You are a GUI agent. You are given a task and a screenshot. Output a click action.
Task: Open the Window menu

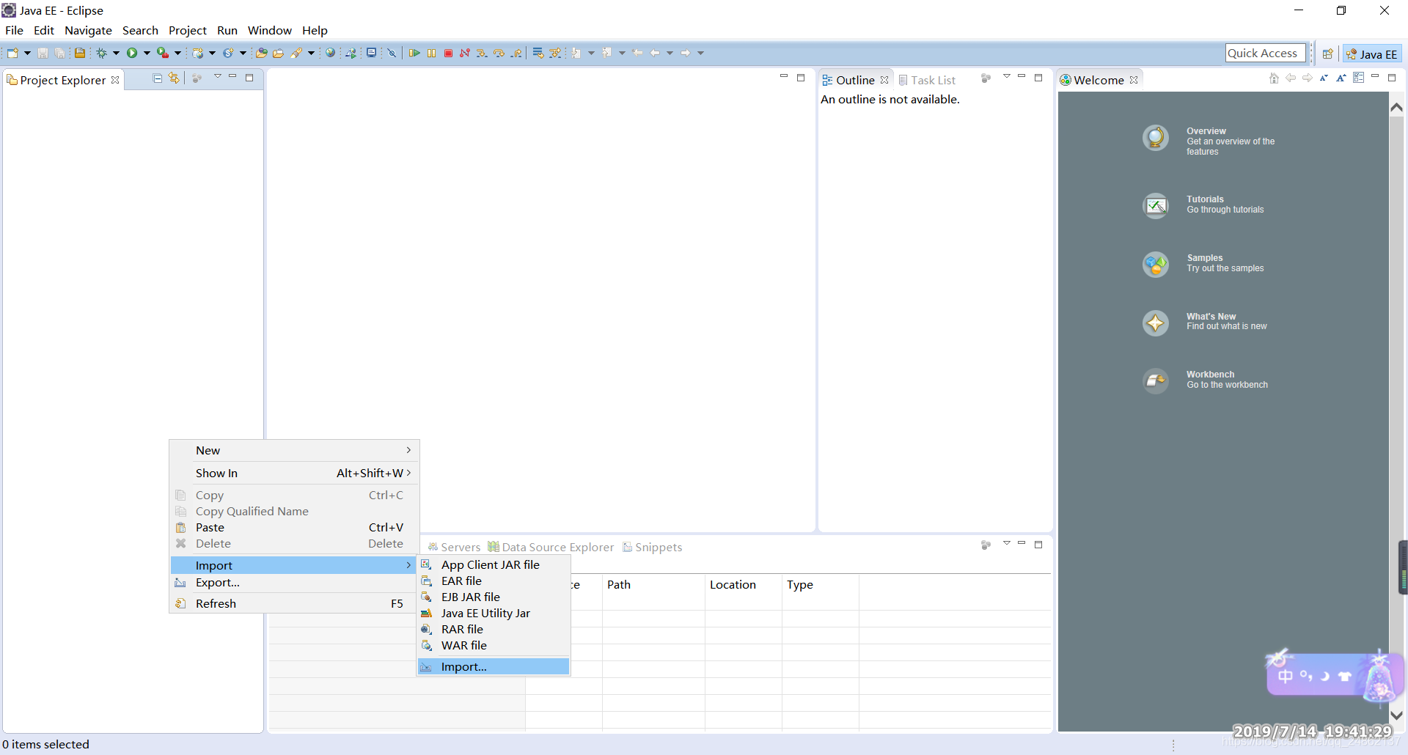(269, 30)
